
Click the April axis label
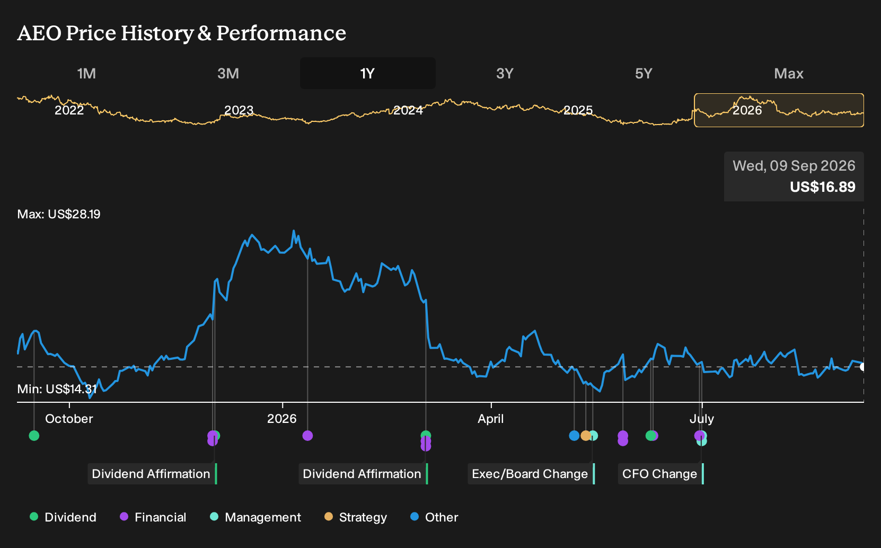coord(491,419)
